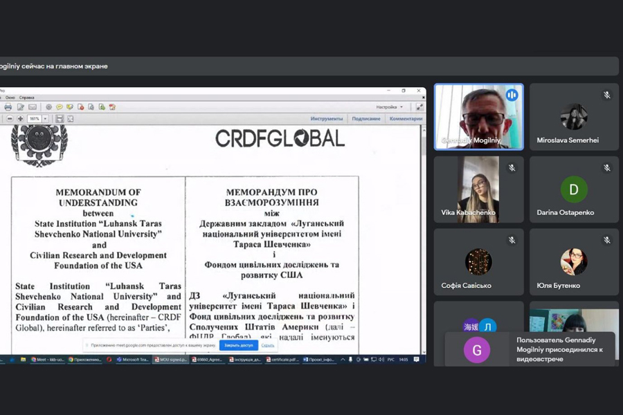The width and height of the screenshot is (623, 415).
Task: Select Gennadiy Mogilniy's video tile
Action: tap(478, 117)
